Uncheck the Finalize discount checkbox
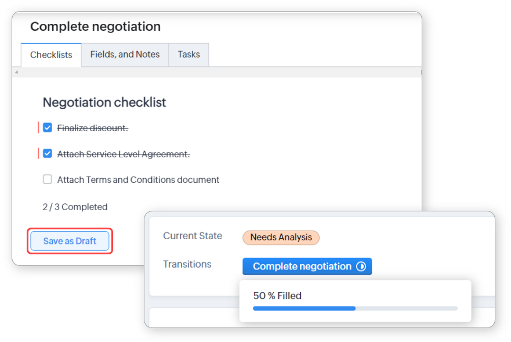The image size is (511, 342). 48,128
